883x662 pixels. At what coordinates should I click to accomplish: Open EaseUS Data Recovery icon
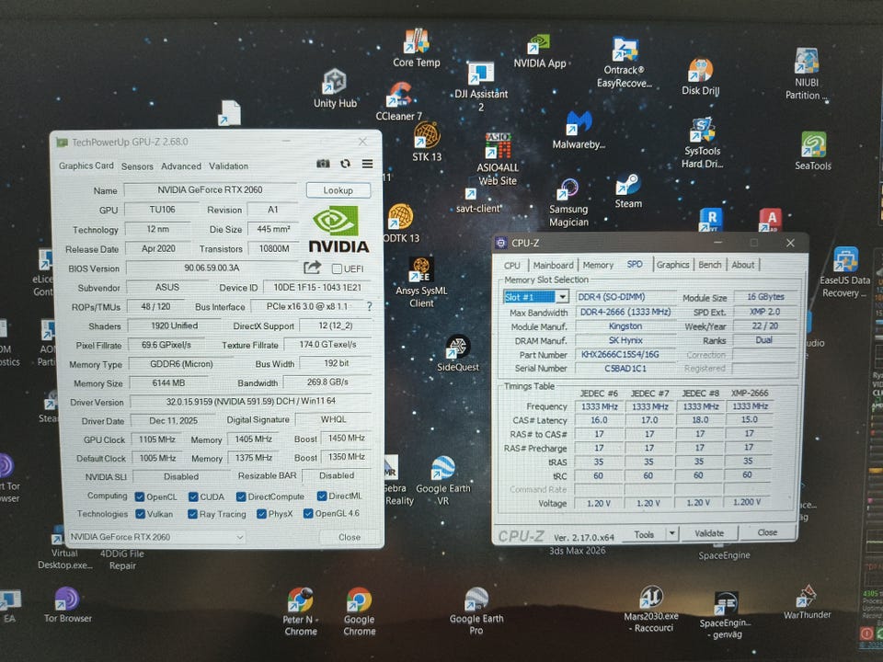(x=844, y=273)
